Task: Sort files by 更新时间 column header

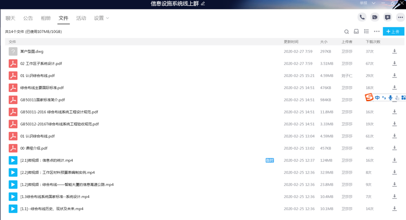Action: click(291, 42)
